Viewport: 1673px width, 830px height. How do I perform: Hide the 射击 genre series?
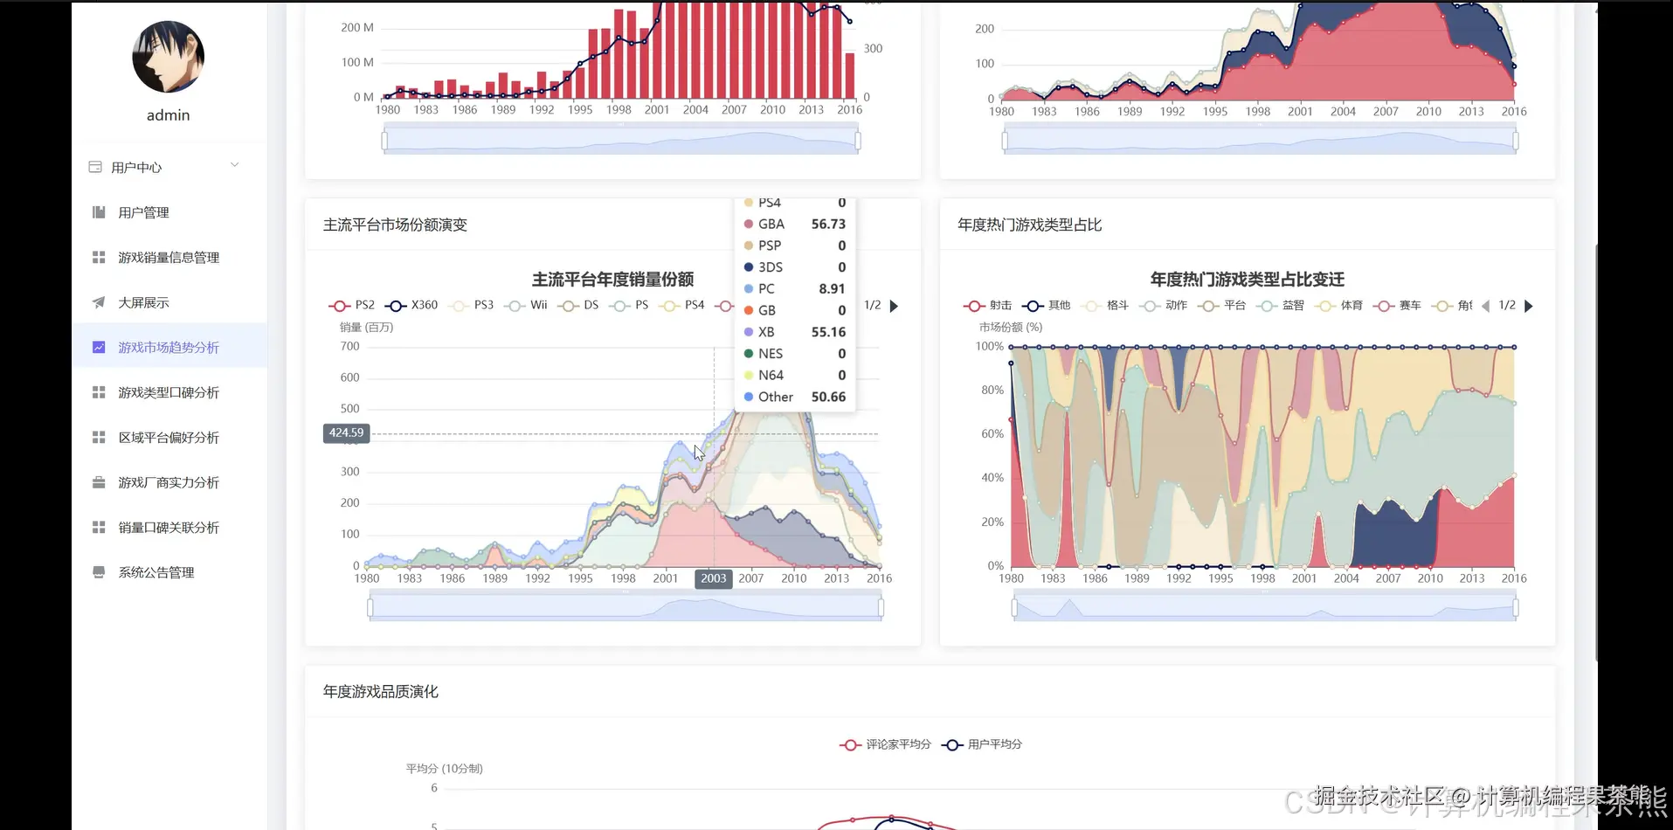(987, 305)
